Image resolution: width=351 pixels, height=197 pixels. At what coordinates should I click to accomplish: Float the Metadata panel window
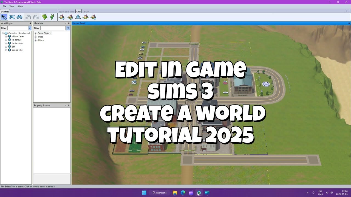tap(66, 23)
